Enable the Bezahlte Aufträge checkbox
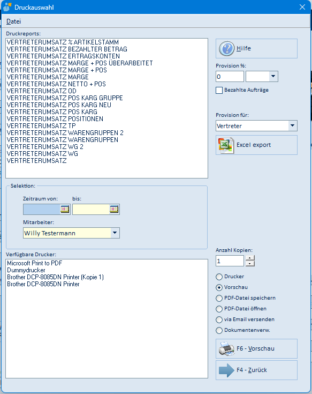The width and height of the screenshot is (312, 394). 219,90
